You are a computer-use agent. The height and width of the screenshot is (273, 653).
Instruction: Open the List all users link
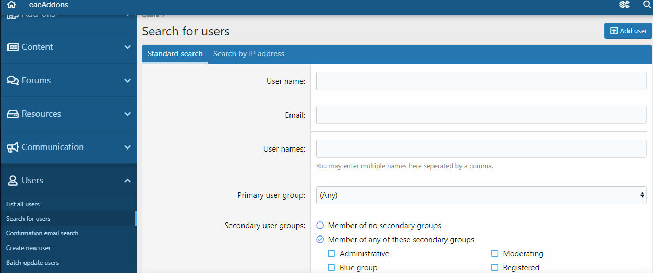[23, 204]
